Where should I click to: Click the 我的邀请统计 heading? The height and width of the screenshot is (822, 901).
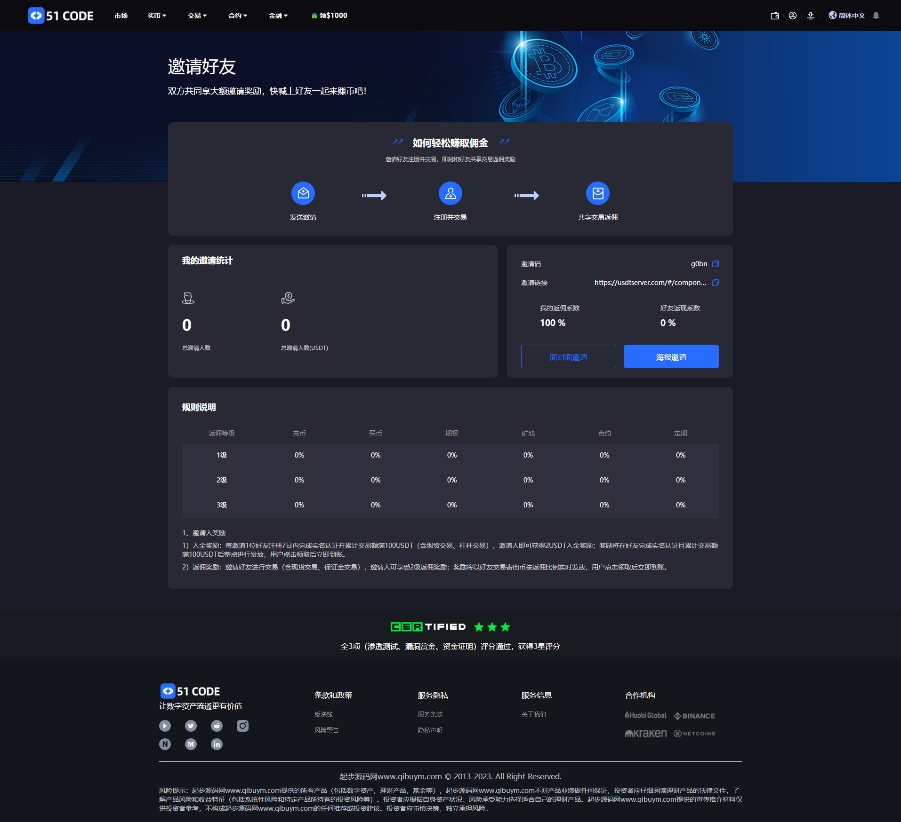(208, 261)
